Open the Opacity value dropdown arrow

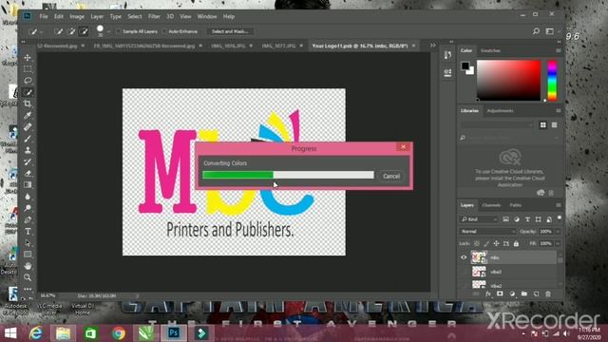pyautogui.click(x=558, y=232)
